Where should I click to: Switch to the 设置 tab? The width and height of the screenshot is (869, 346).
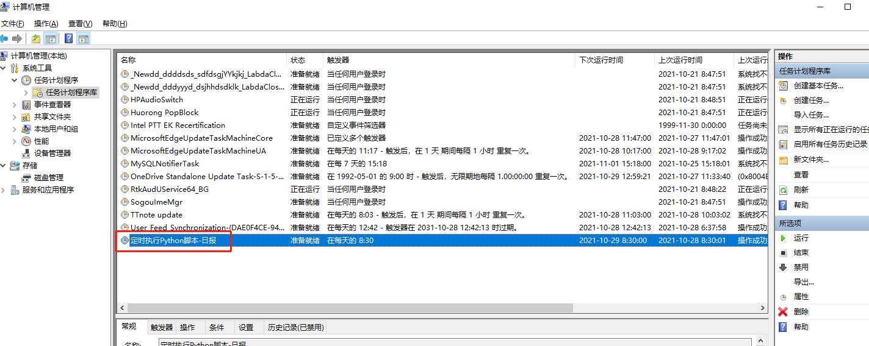point(246,328)
